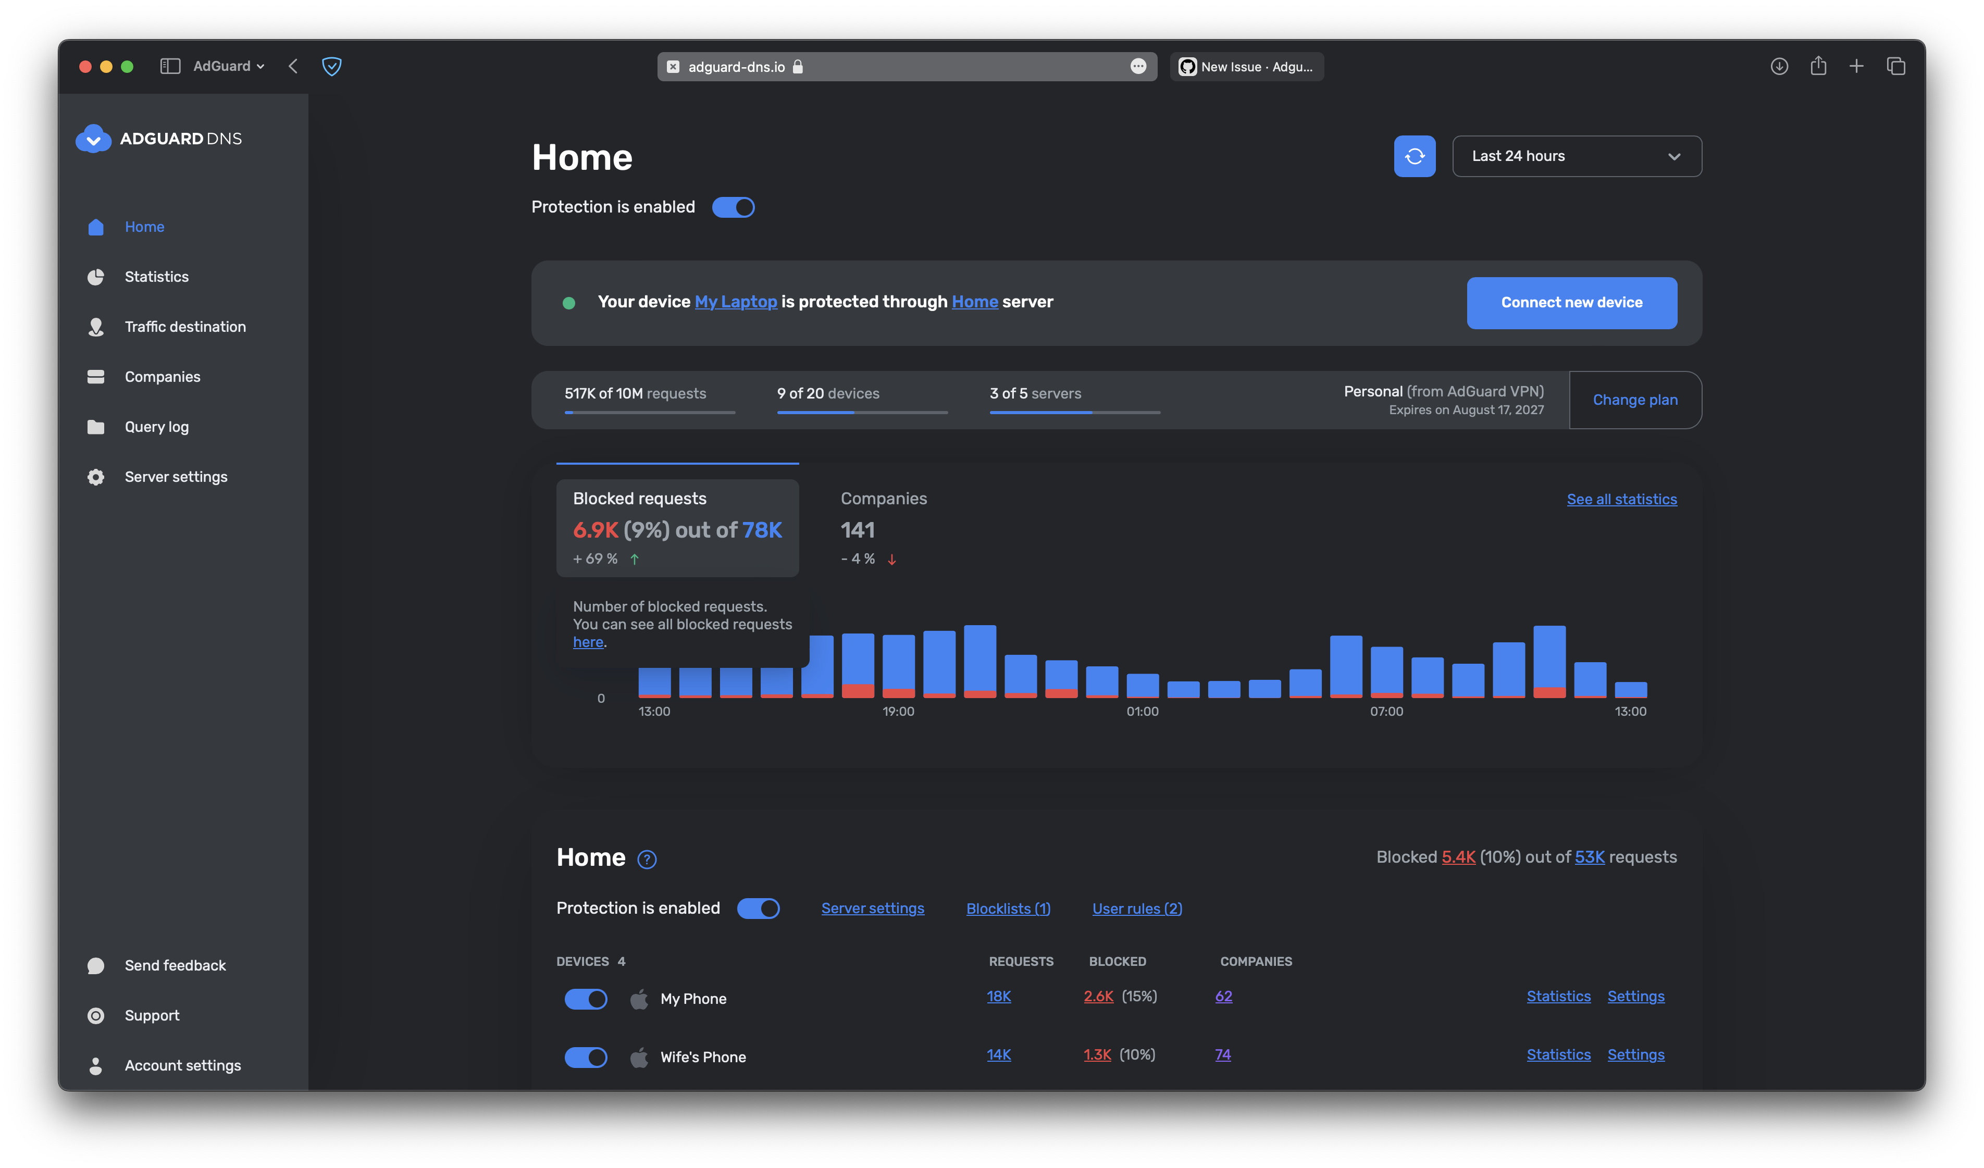Screen dimensions: 1984x1168
Task: Click the Traffic destination pin icon
Action: tap(96, 327)
